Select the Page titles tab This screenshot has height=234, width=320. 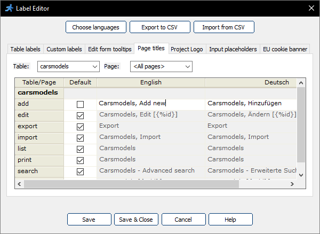click(151, 48)
